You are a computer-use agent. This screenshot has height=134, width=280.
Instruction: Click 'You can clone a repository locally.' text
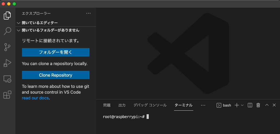tap(55, 64)
